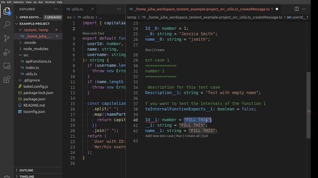Open more actions for left editor group
The width and height of the screenshot is (318, 178).
pos(119,9)
